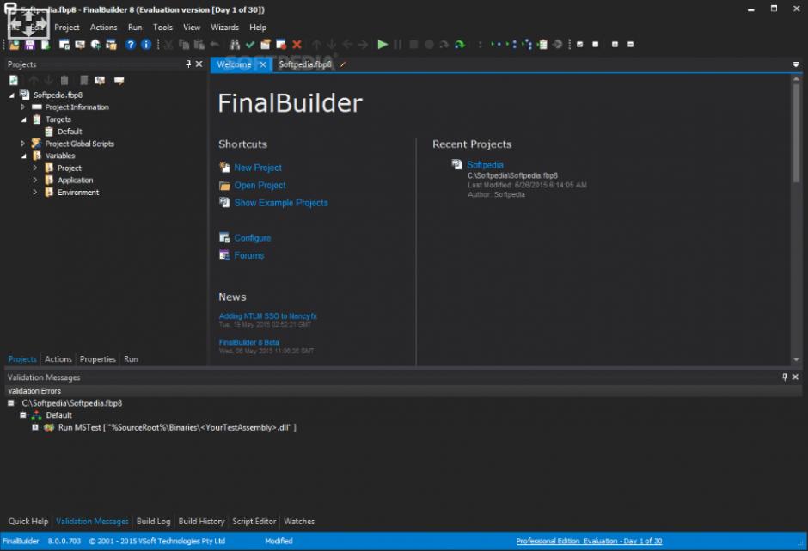
Task: Click the purple save disk icon
Action: (29, 45)
